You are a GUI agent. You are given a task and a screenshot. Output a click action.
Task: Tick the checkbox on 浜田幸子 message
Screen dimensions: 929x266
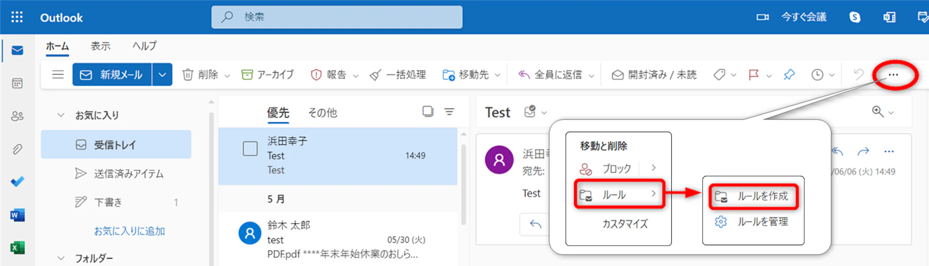pos(250,148)
